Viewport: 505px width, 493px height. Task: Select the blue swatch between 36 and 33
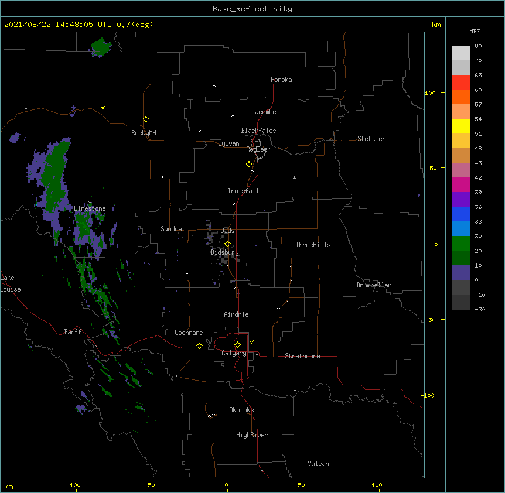tap(460, 214)
